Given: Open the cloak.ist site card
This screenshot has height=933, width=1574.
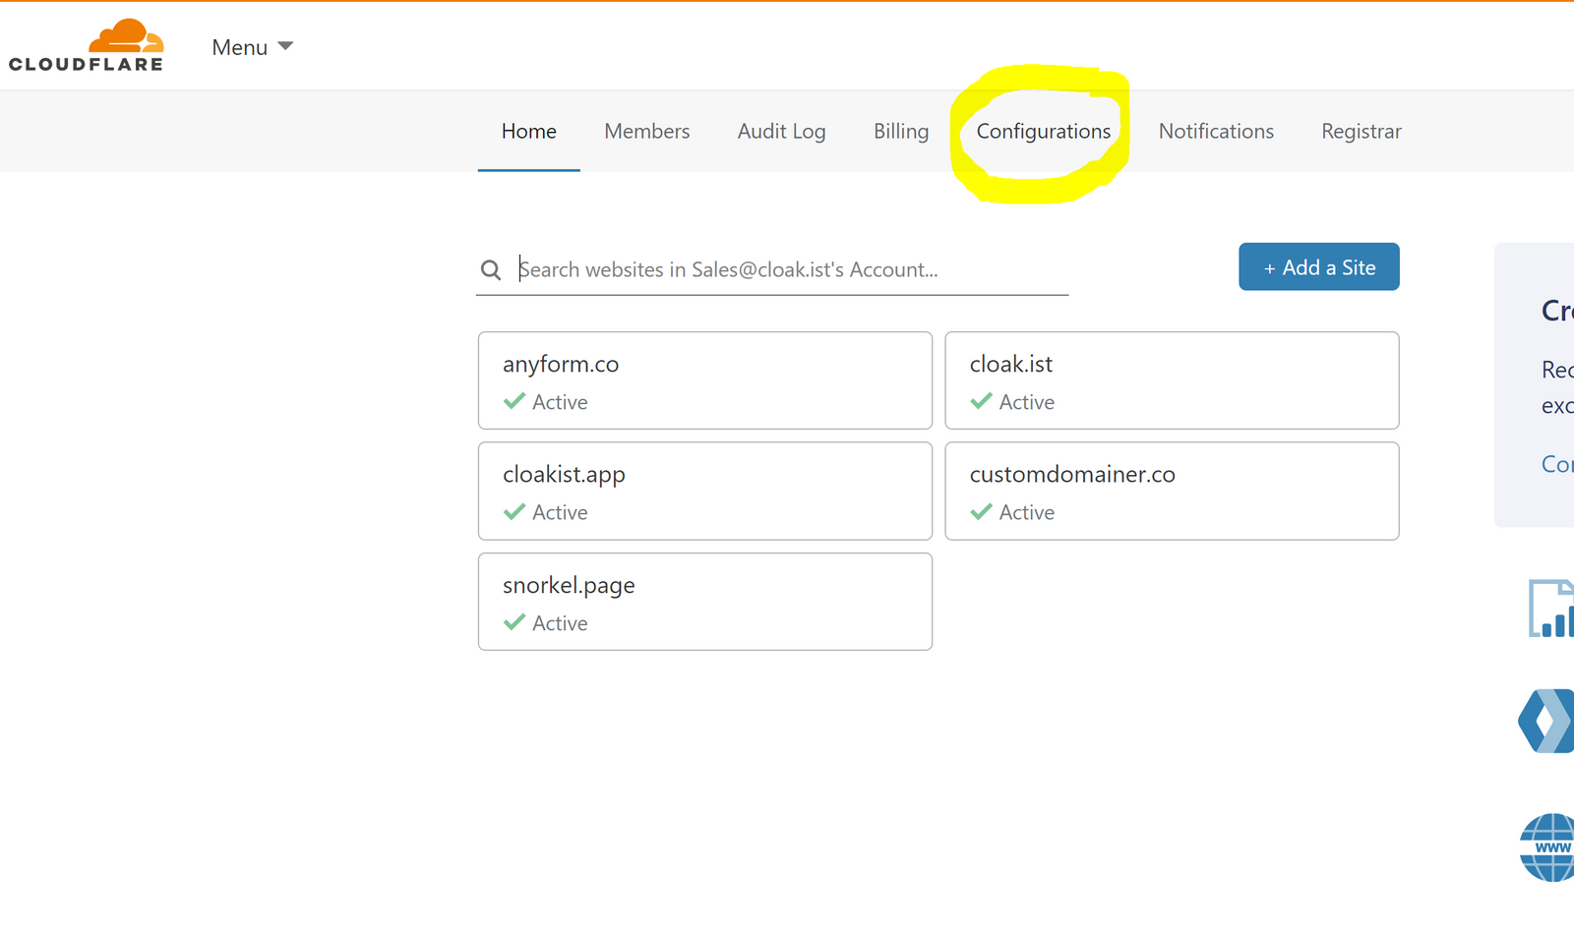Looking at the screenshot, I should pos(1171,380).
